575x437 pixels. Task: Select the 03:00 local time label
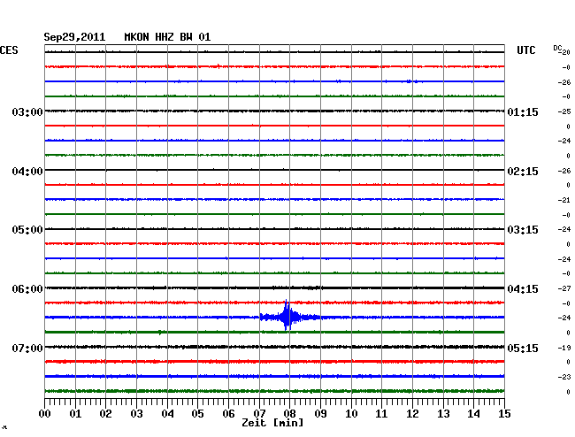[27, 112]
